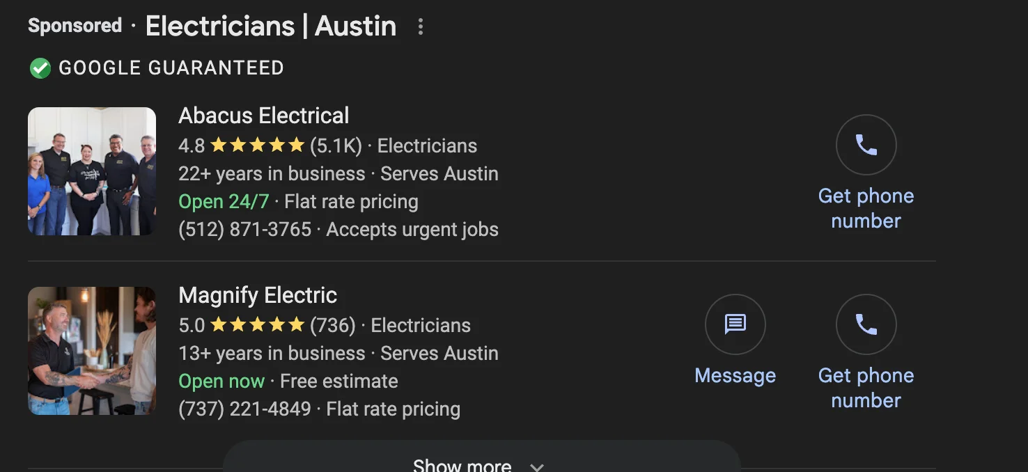Click Get phone number label for Abacus Electrical
The height and width of the screenshot is (472, 1028).
866,208
